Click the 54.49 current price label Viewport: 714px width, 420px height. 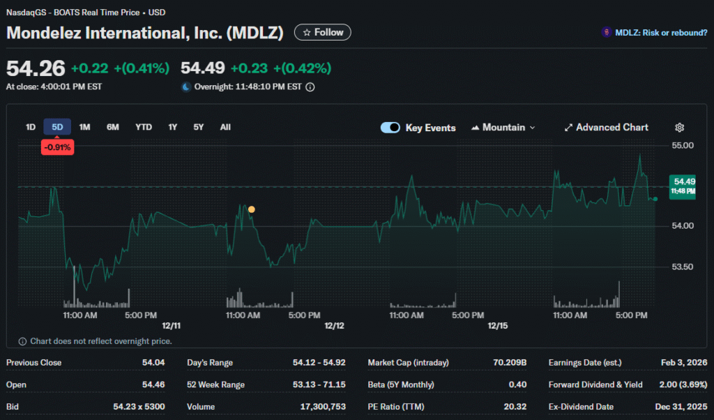coord(682,186)
